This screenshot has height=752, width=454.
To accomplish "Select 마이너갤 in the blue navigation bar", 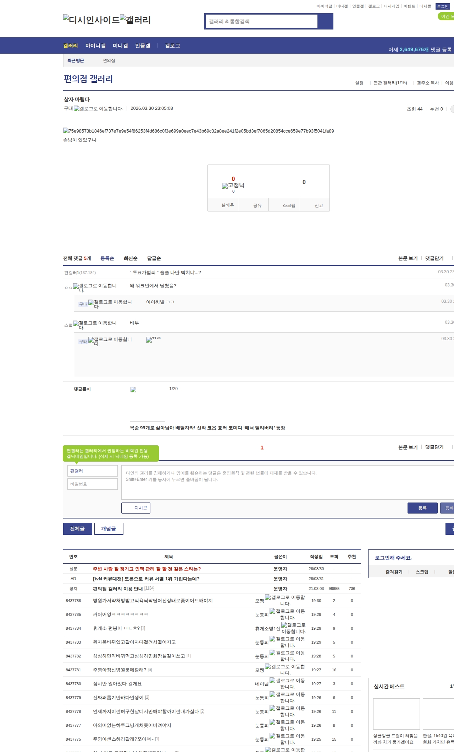I will pos(95,46).
